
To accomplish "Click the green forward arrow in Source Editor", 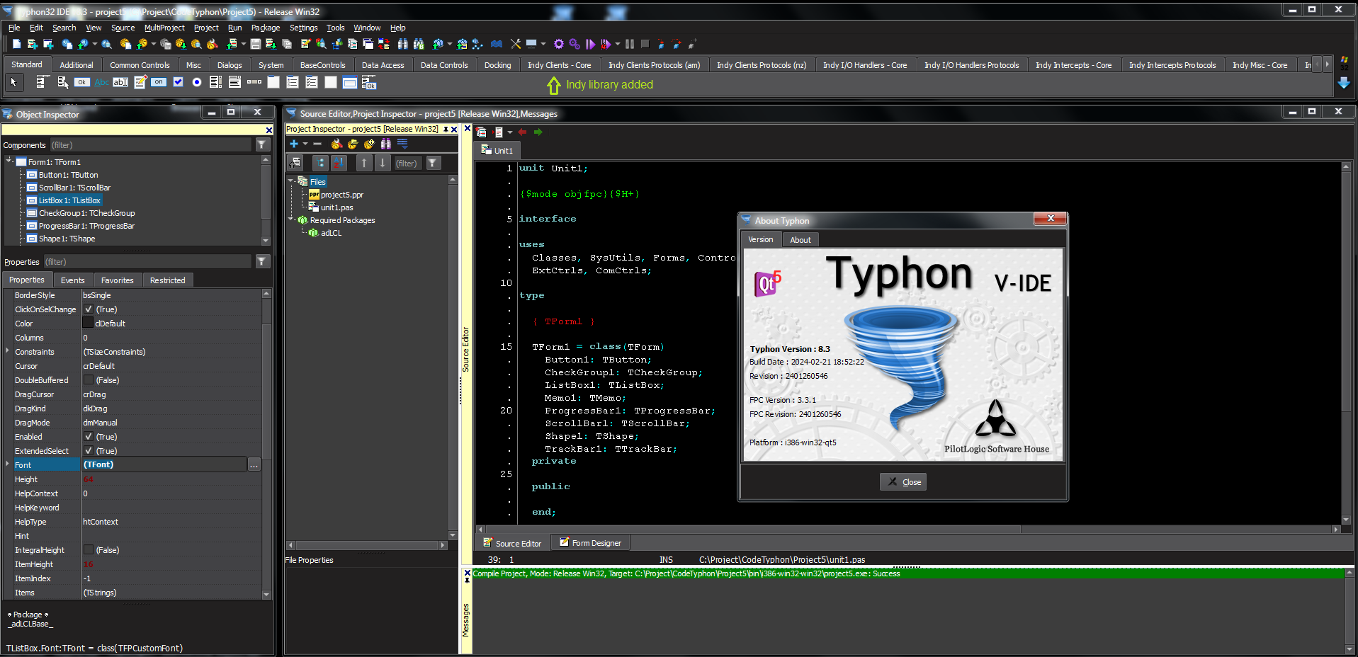I will tap(538, 132).
